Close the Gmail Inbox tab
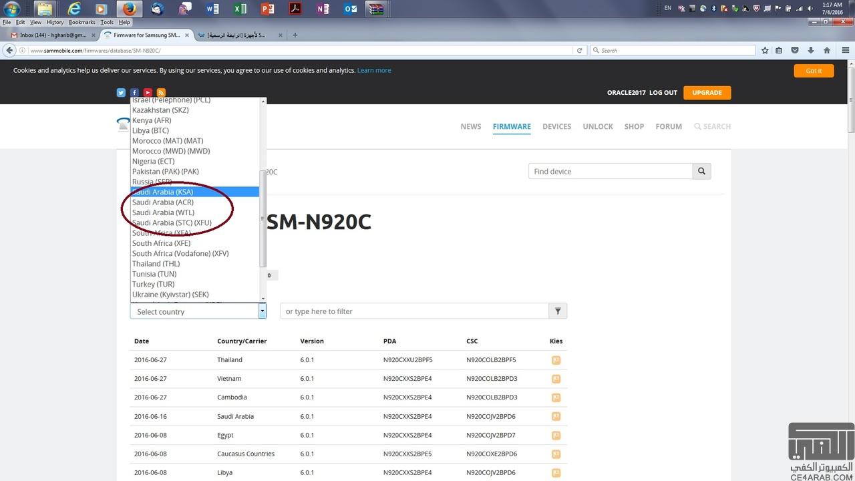Viewport: 855px width, 481px height. 93,35
